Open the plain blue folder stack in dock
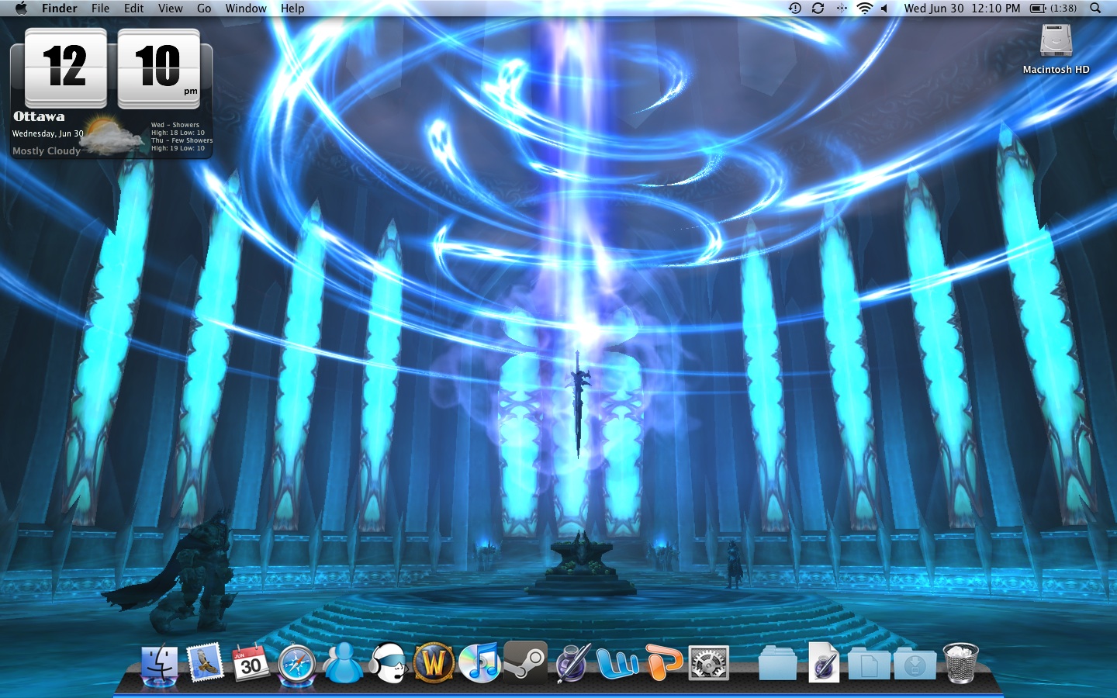The width and height of the screenshot is (1117, 698). (x=778, y=664)
